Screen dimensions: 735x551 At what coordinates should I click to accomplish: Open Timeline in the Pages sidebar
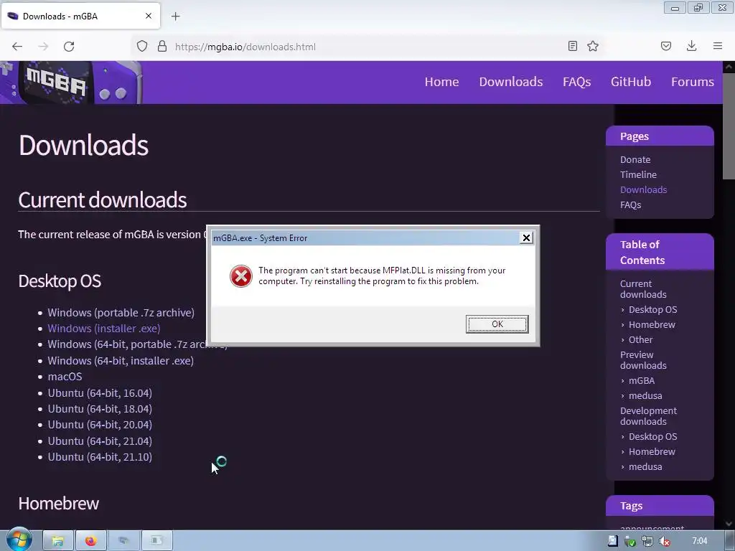pyautogui.click(x=638, y=175)
